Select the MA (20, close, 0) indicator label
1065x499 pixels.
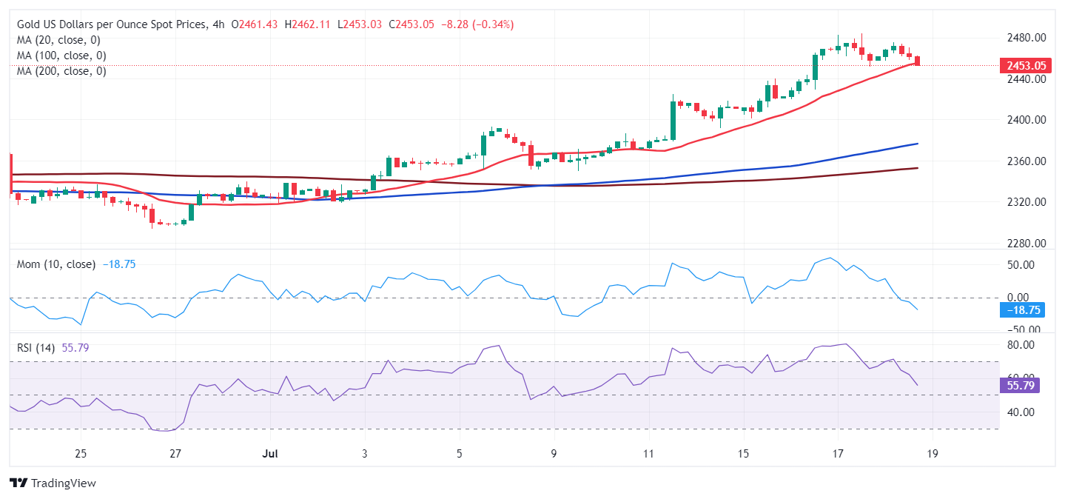58,40
